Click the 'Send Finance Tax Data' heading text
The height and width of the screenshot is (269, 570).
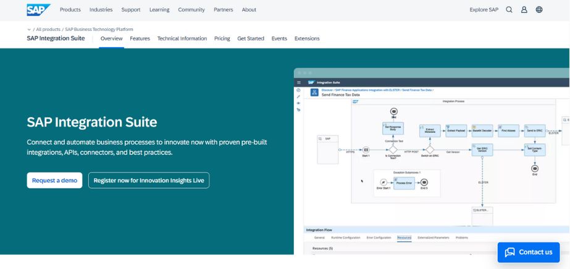coord(341,95)
